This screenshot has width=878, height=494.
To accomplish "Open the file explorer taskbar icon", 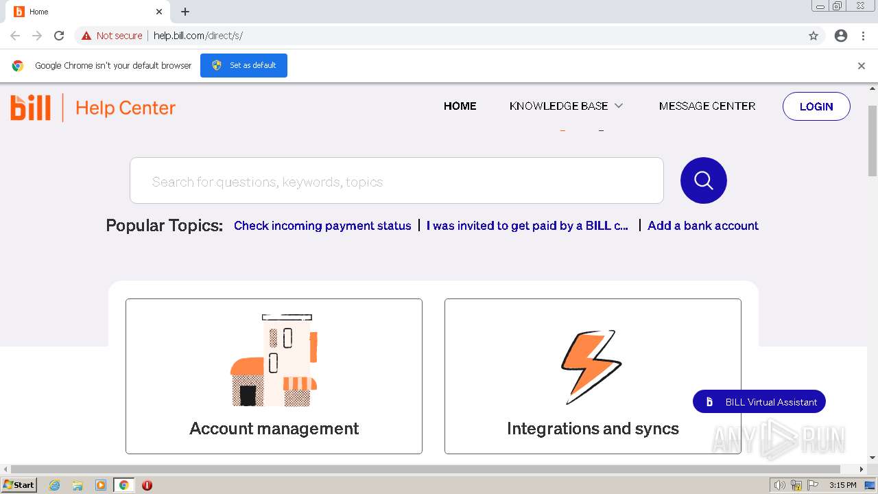I will point(78,485).
